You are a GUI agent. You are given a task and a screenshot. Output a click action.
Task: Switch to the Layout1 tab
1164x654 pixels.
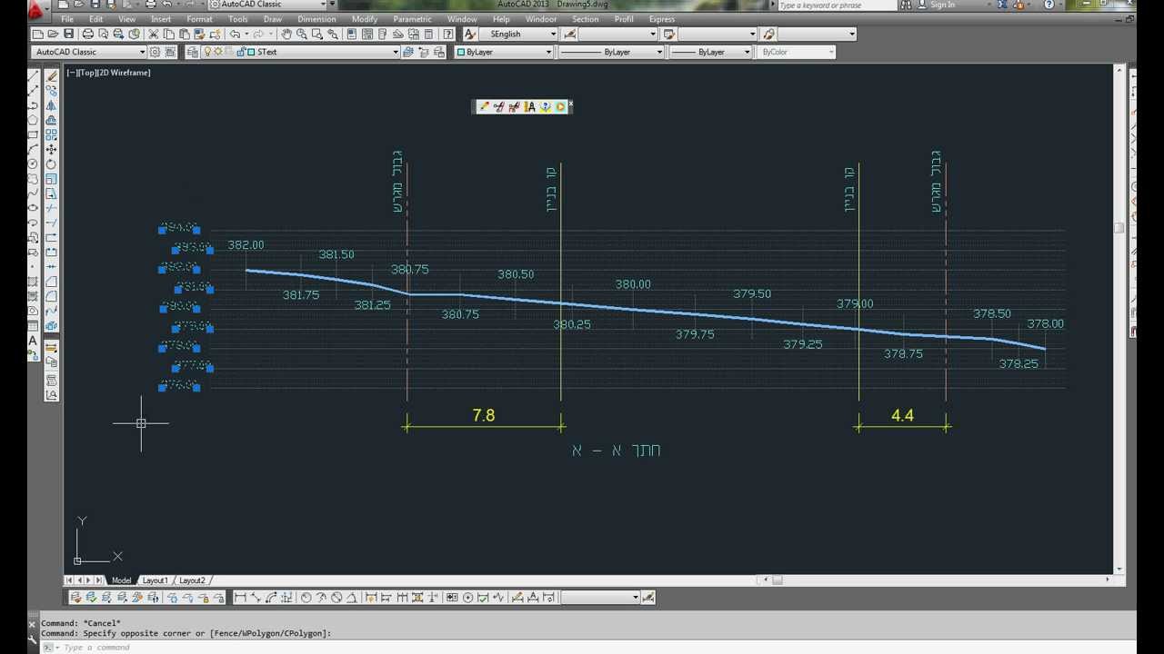155,580
